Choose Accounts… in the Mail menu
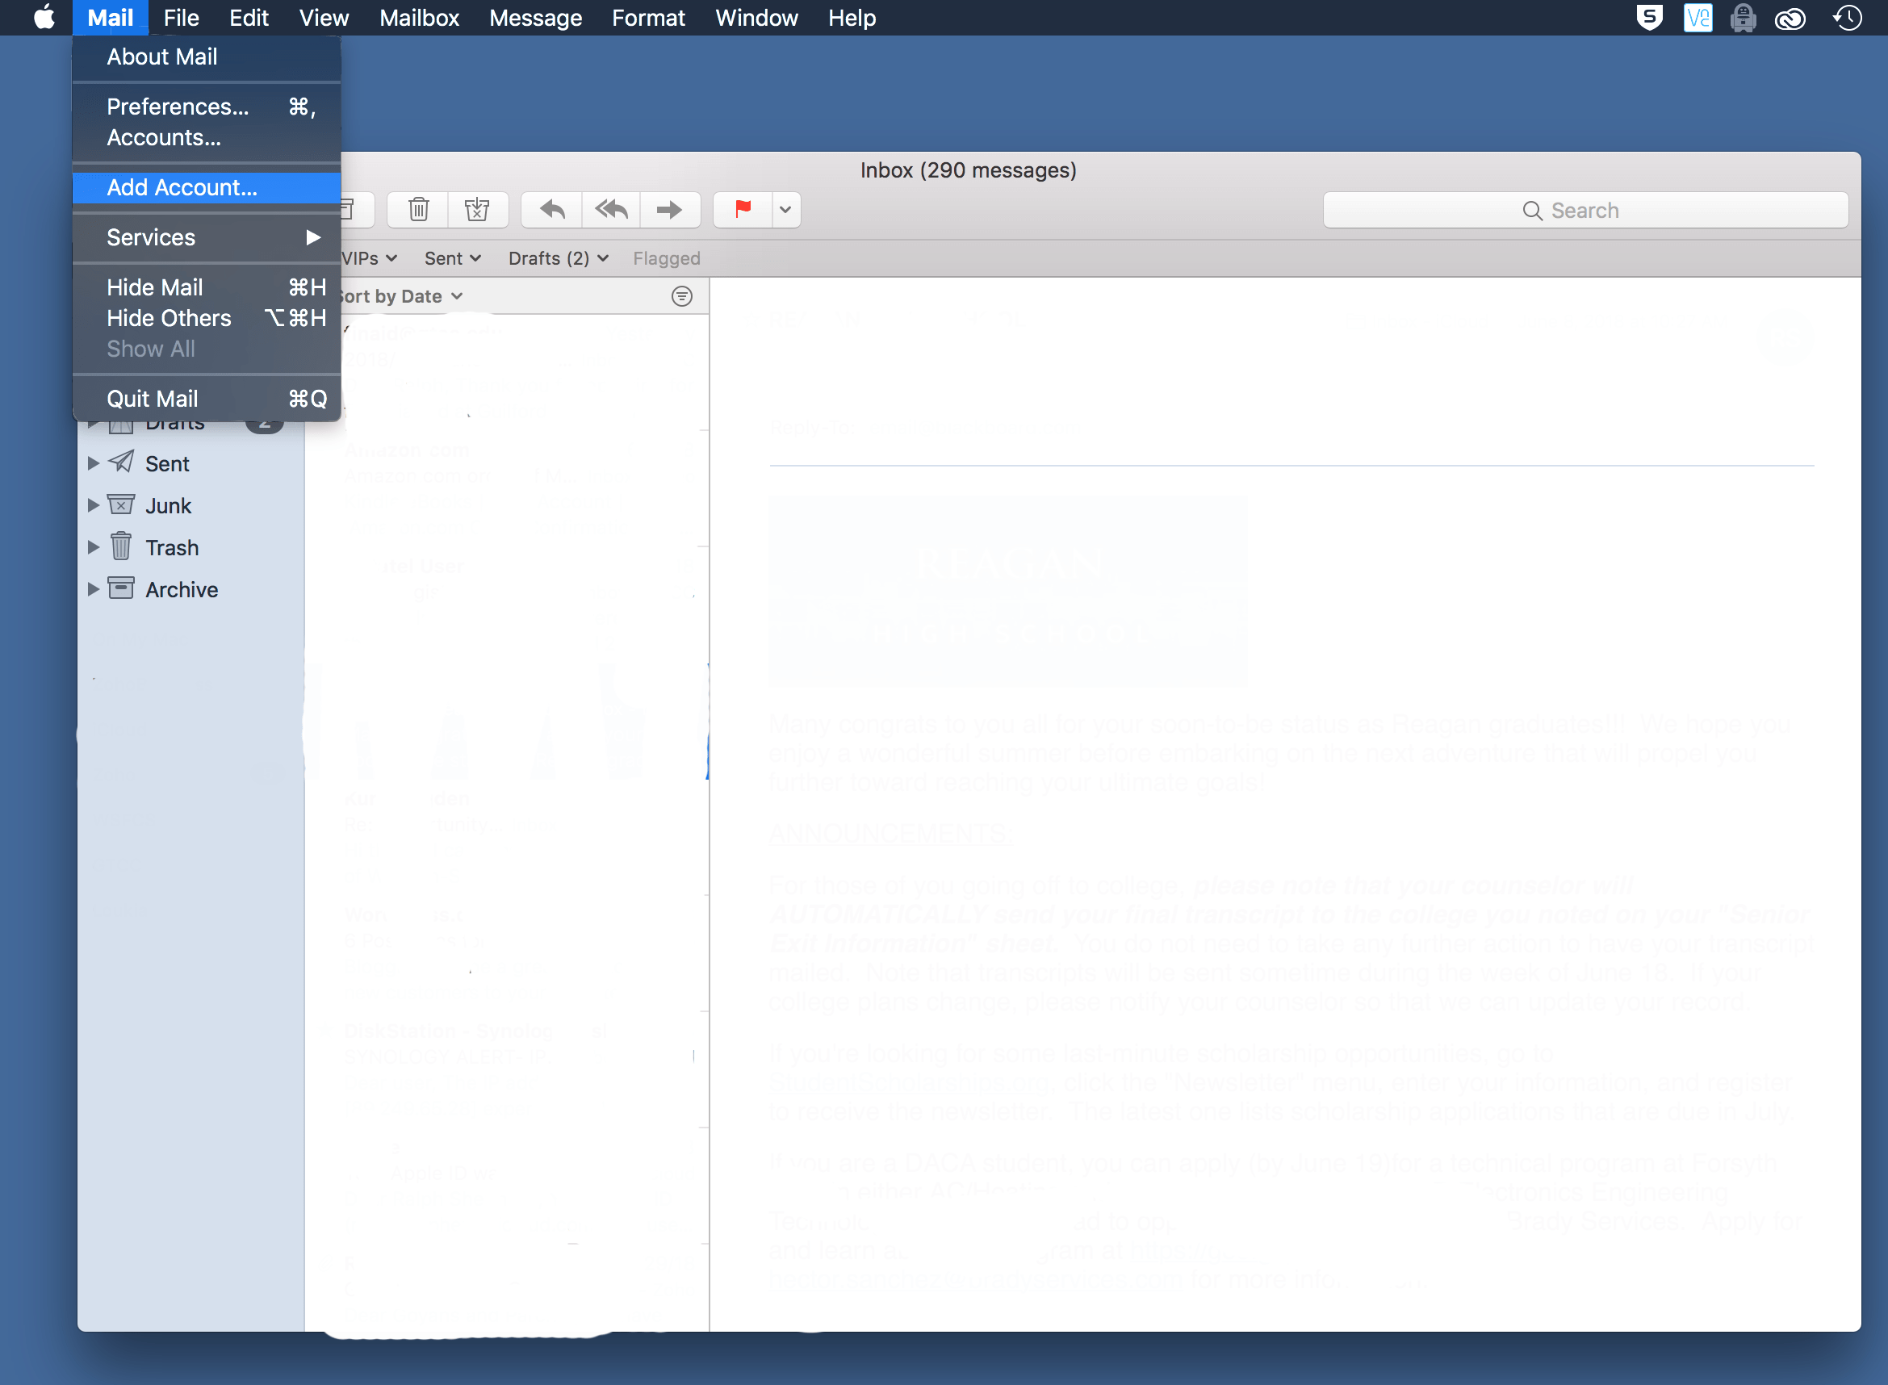1888x1385 pixels. click(x=207, y=137)
